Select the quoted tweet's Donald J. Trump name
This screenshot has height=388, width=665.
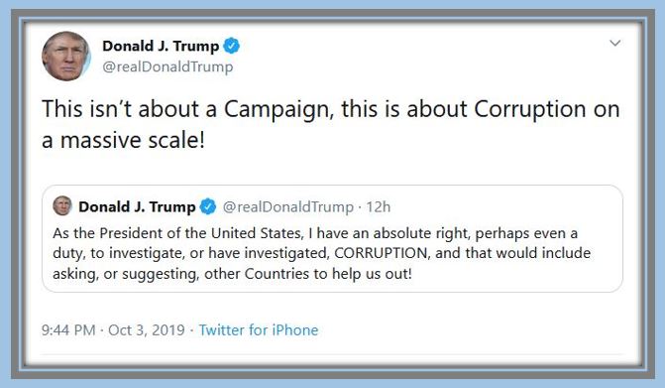tap(137, 206)
